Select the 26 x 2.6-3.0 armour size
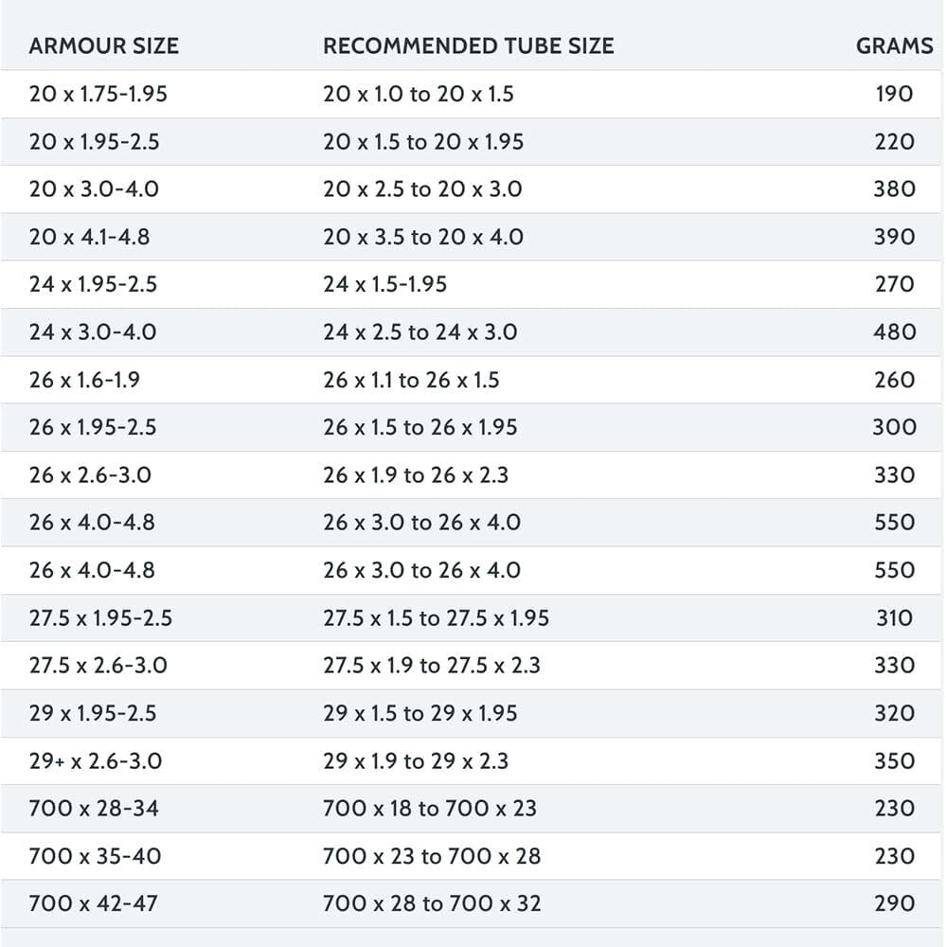The image size is (946, 947). click(x=90, y=474)
